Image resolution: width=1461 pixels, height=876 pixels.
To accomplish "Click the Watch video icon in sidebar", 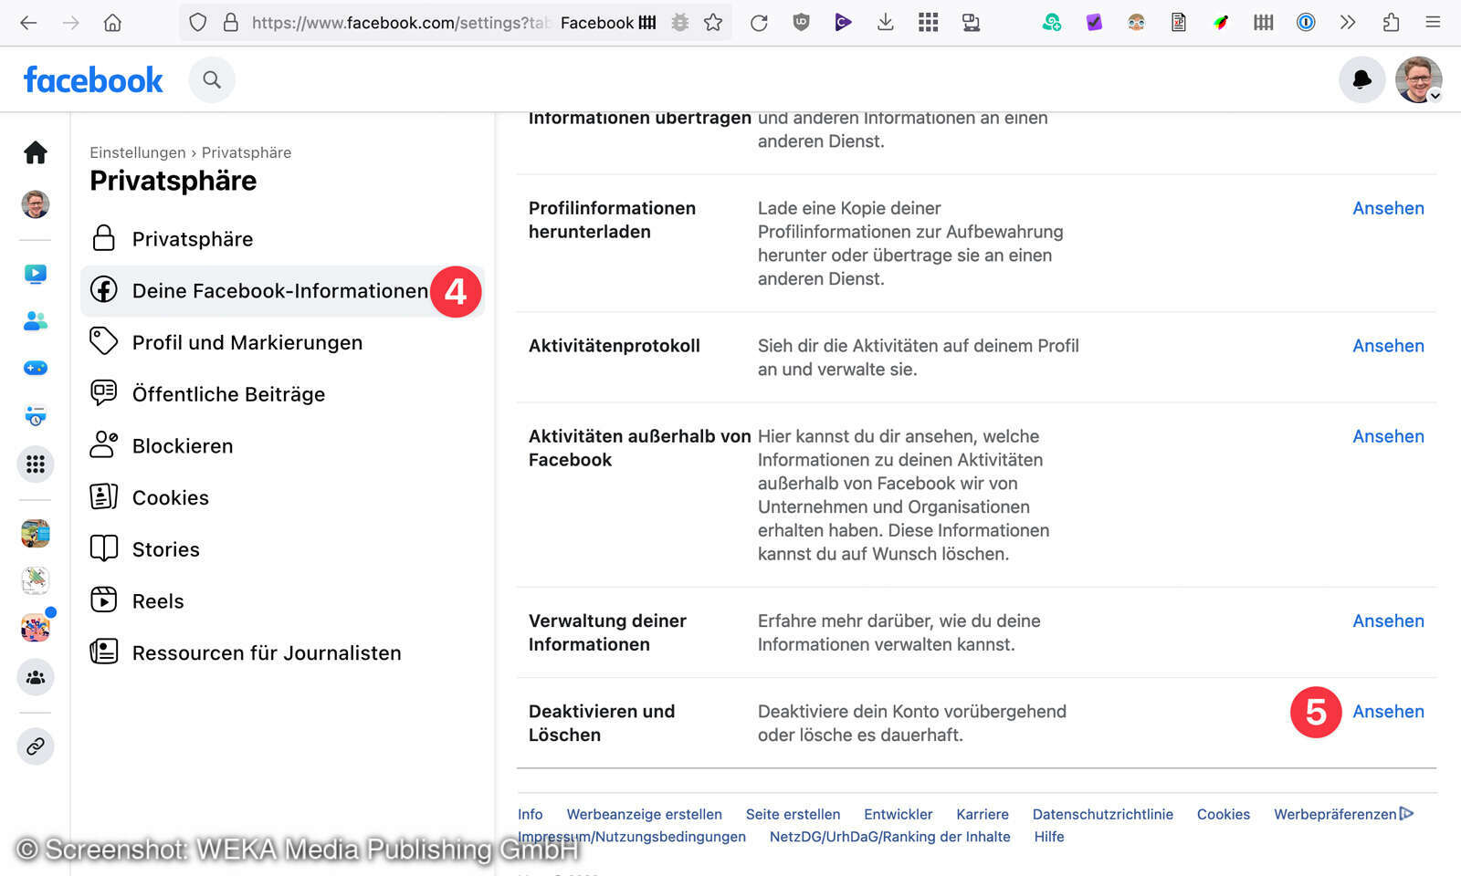I will tap(36, 274).
